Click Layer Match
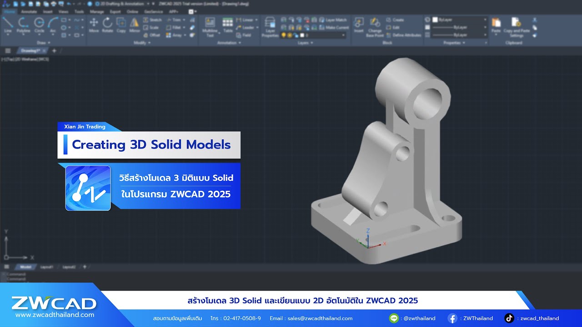582x327 pixels. click(x=333, y=20)
